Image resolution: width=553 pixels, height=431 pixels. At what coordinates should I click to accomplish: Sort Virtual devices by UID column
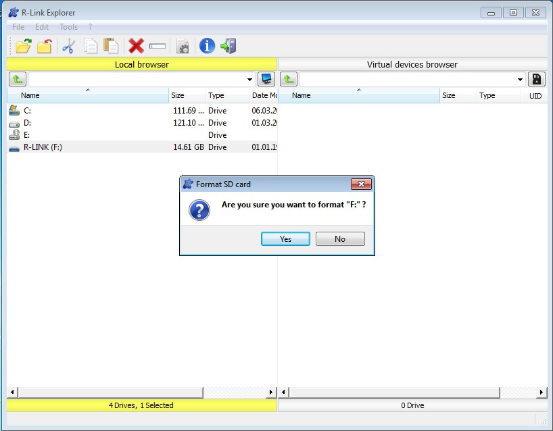[x=534, y=95]
